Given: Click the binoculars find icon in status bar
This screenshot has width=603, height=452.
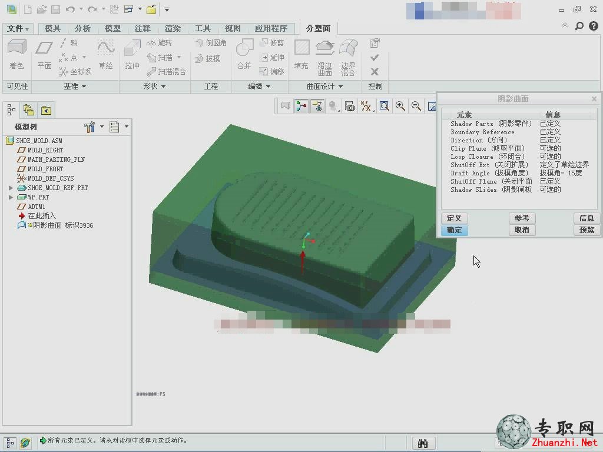Looking at the screenshot, I should click(423, 444).
